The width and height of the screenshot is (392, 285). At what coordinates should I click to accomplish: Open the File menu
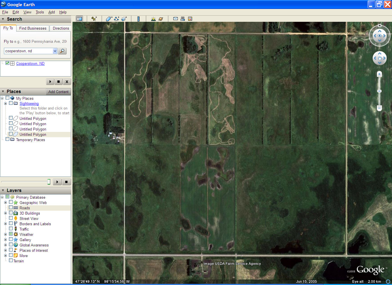[x=5, y=12]
